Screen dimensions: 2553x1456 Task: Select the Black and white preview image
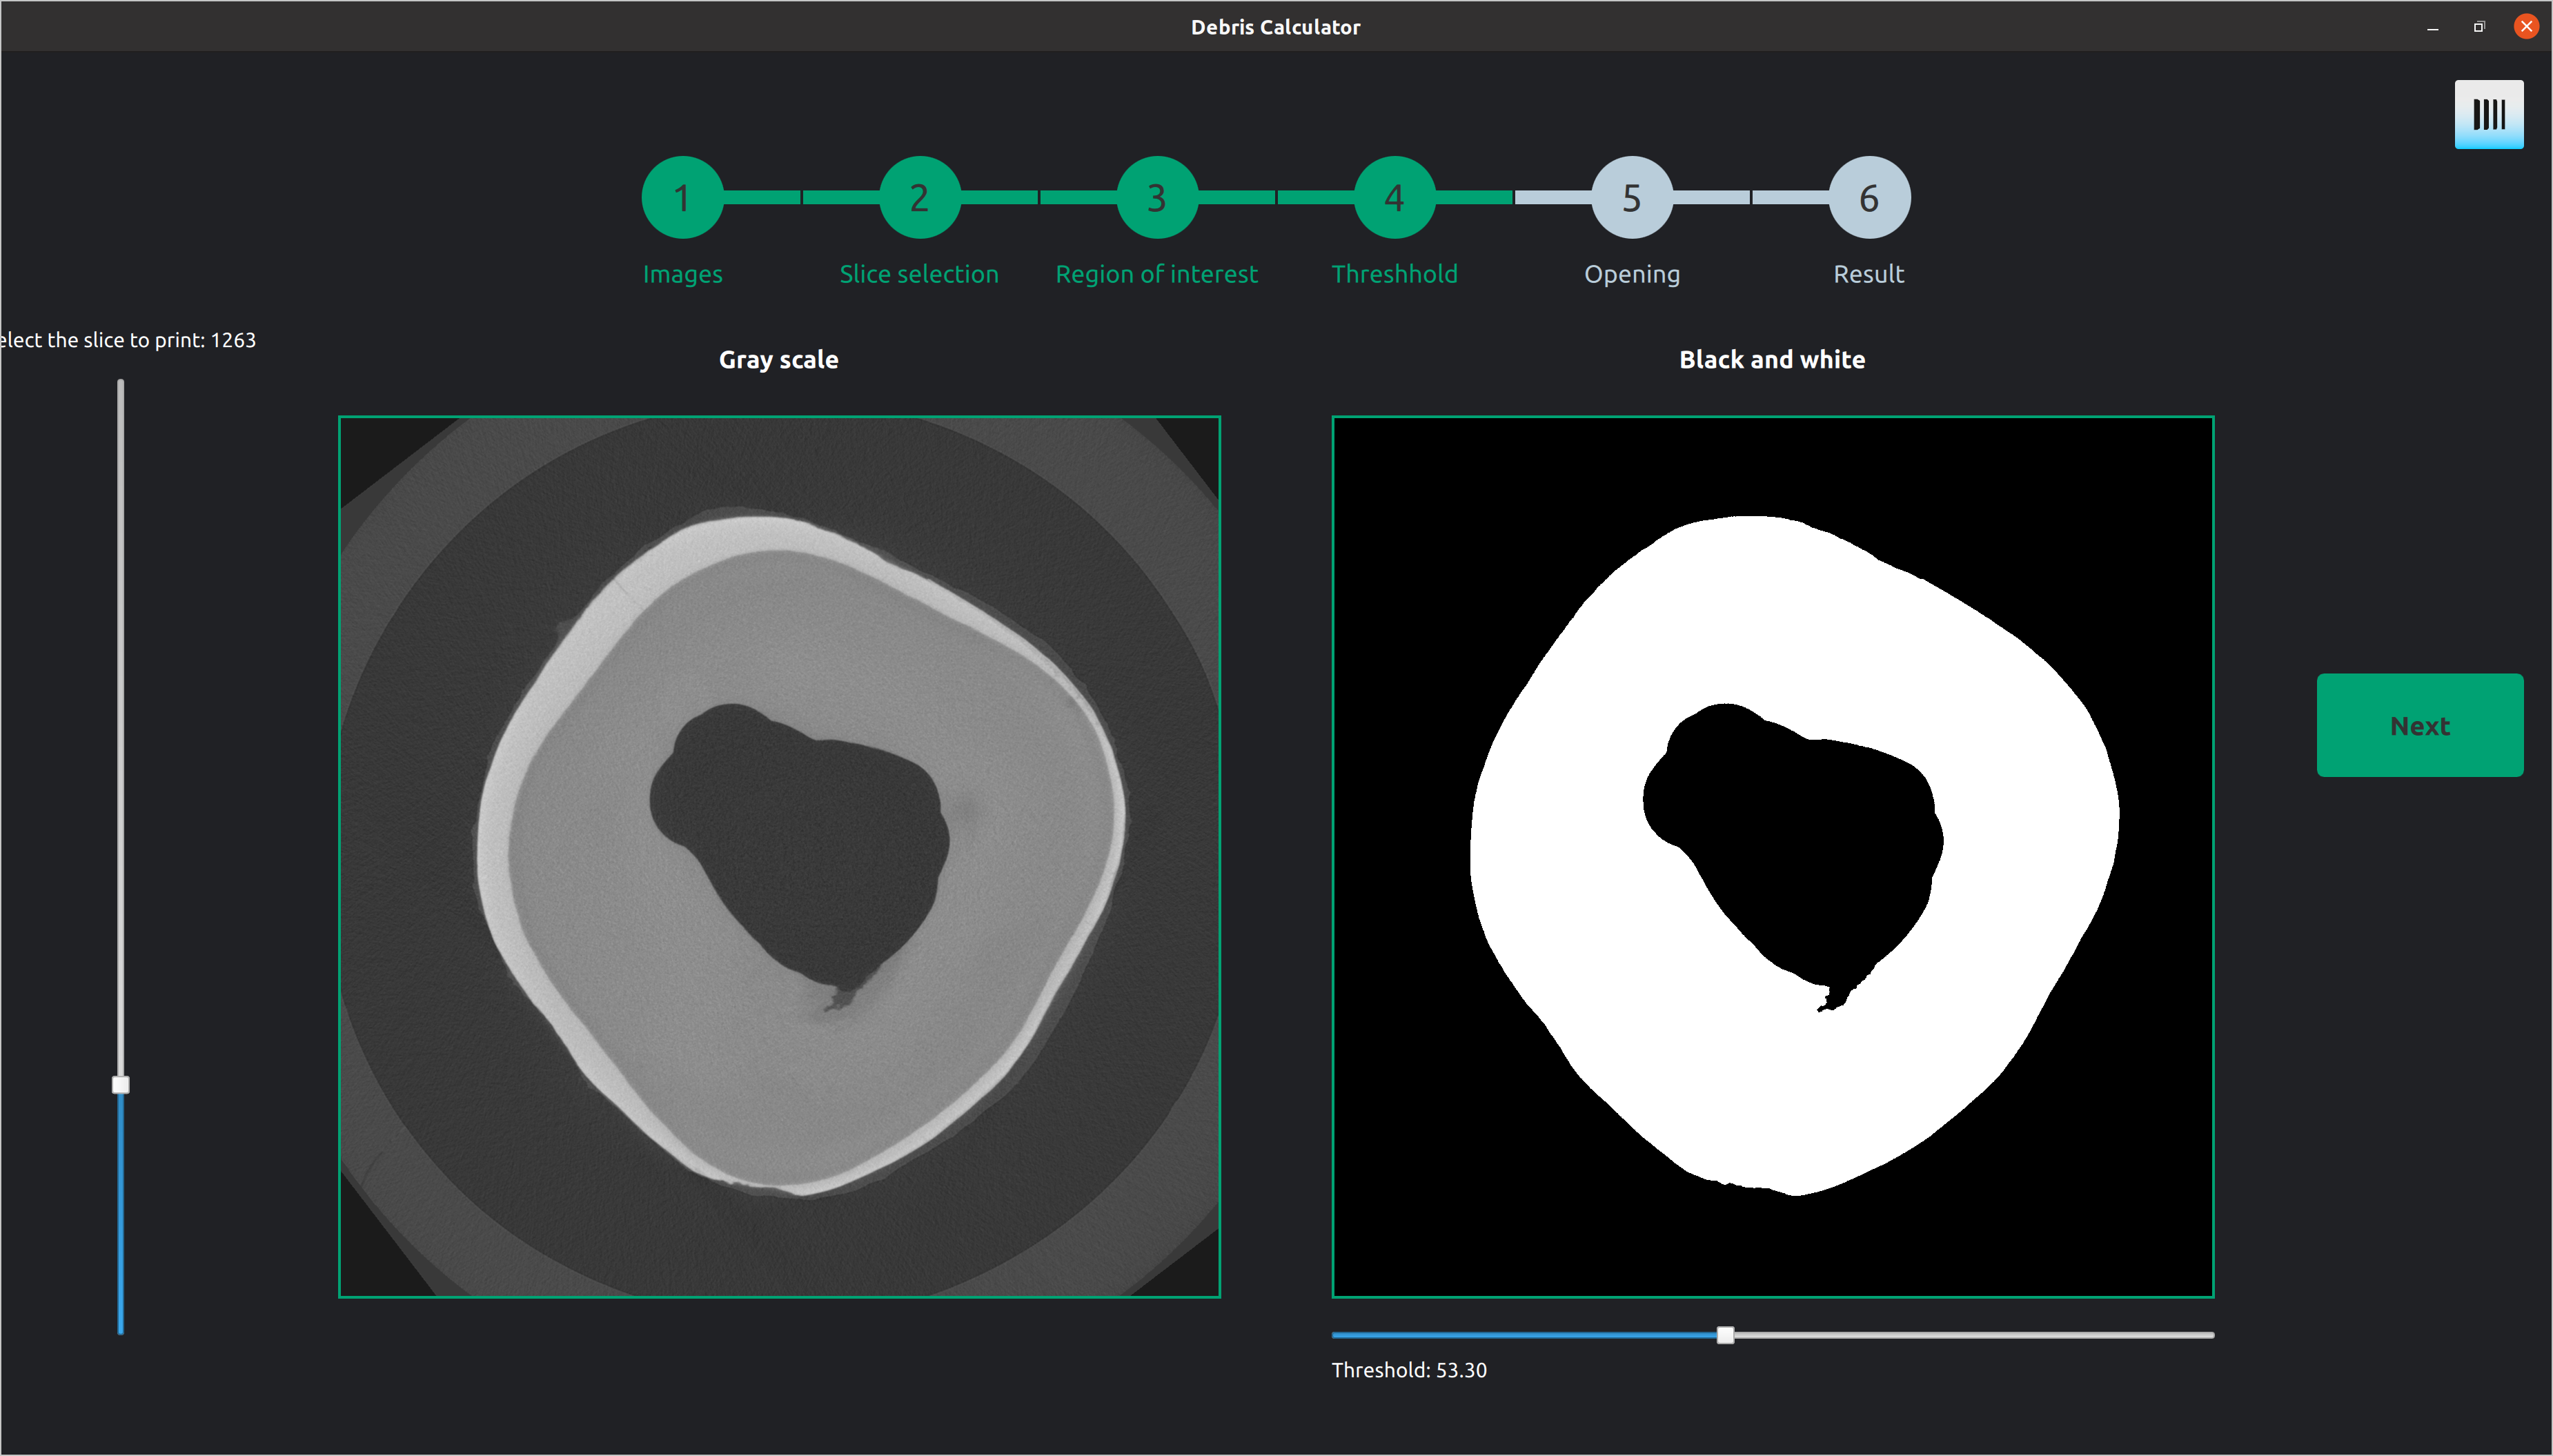tap(1773, 857)
